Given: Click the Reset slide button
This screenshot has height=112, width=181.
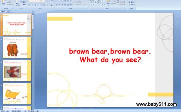Looking at the screenshot, I should click(23, 2).
